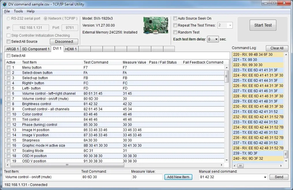Activate Sharpness test item checkbox

pyautogui.click(x=8, y=140)
